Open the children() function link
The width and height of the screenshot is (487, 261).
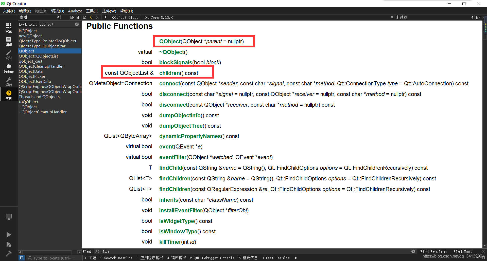pos(169,73)
